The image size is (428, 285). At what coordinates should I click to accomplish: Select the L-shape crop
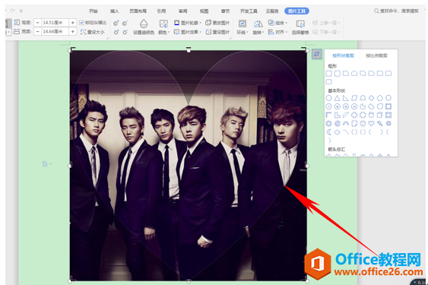point(338,115)
